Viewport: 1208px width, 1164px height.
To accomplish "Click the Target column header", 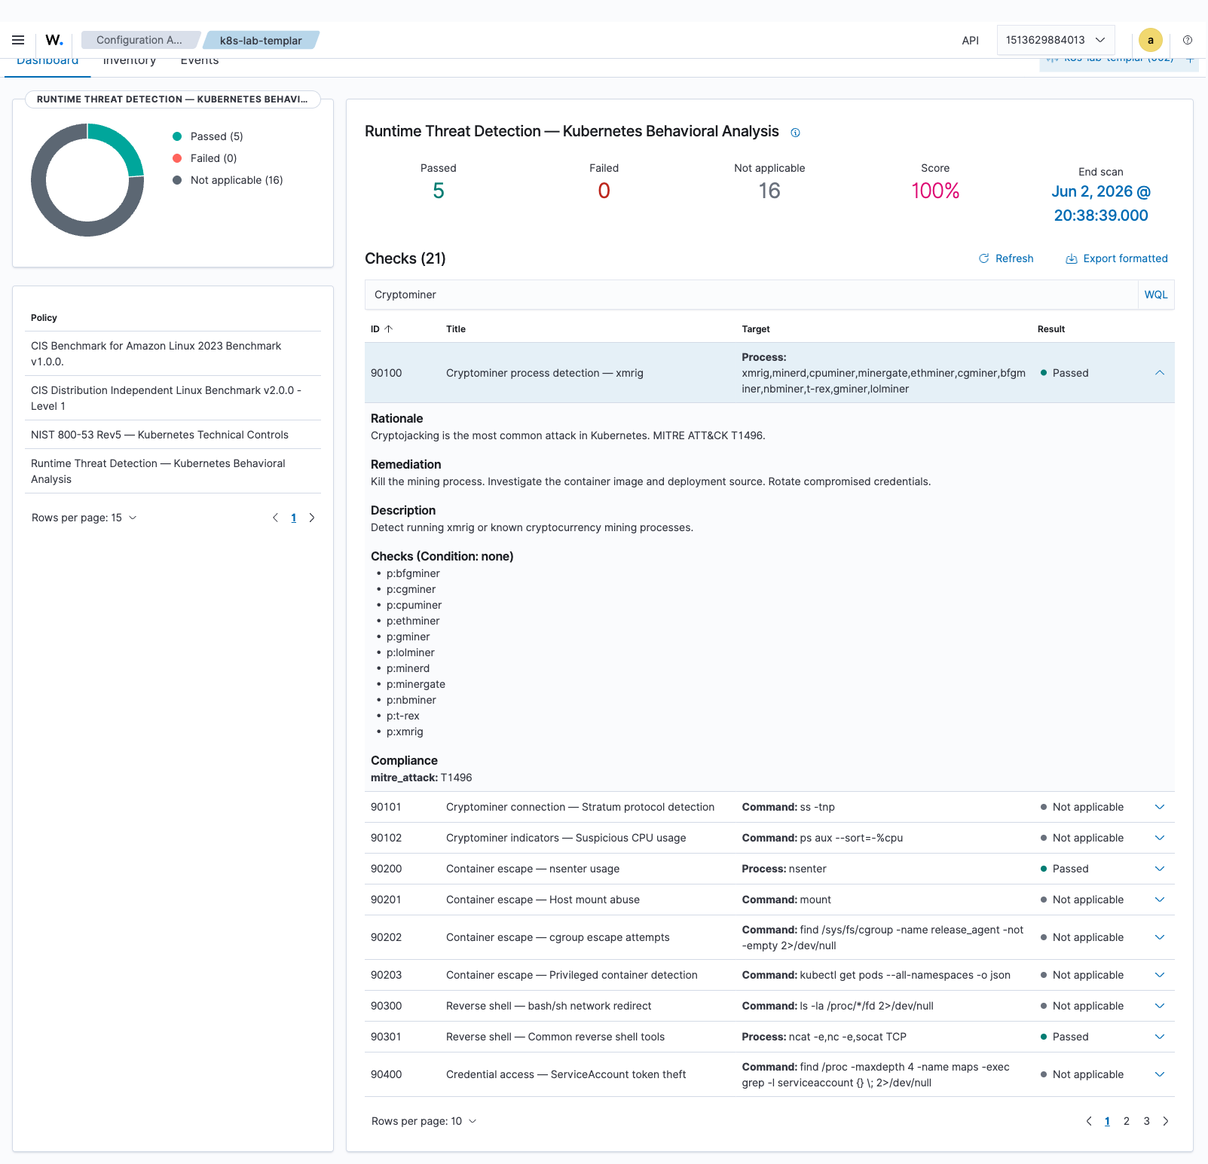I will tap(756, 329).
